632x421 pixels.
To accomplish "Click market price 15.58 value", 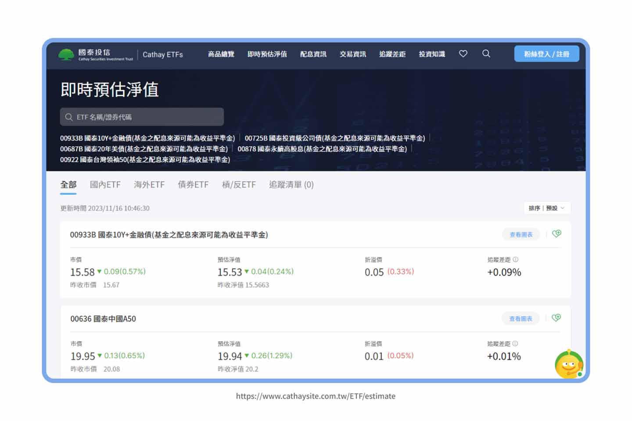I will coord(83,272).
